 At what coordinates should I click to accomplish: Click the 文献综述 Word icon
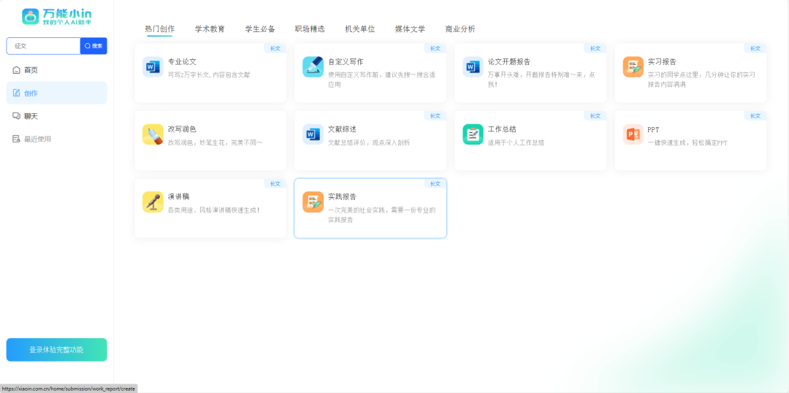click(x=313, y=134)
